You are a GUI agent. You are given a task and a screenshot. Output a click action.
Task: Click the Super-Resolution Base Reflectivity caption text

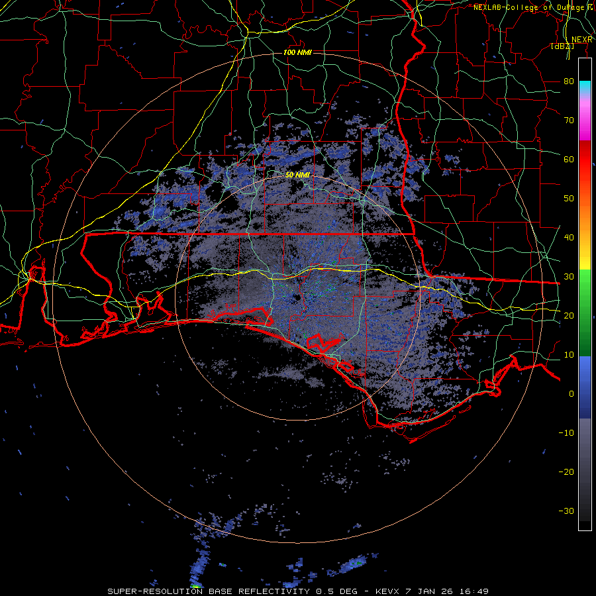click(297, 591)
